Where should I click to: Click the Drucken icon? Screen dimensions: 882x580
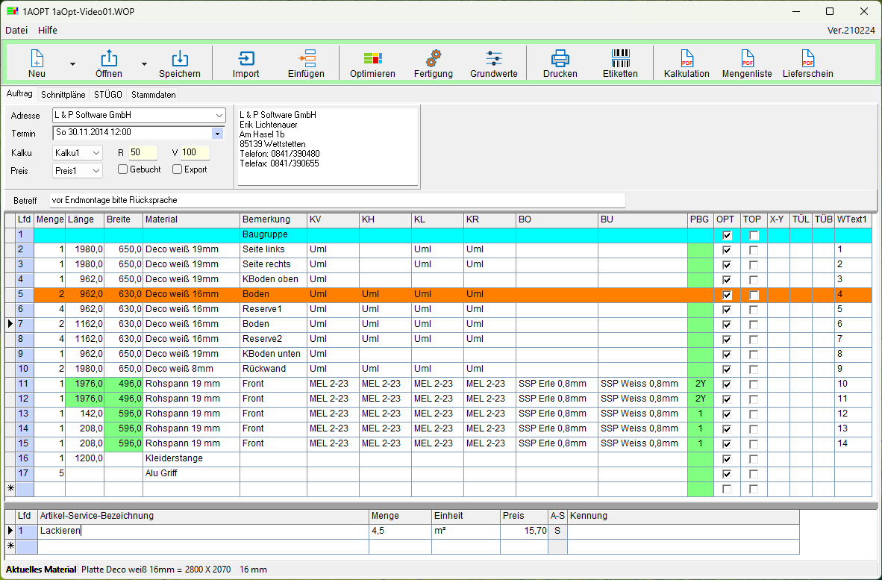560,63
